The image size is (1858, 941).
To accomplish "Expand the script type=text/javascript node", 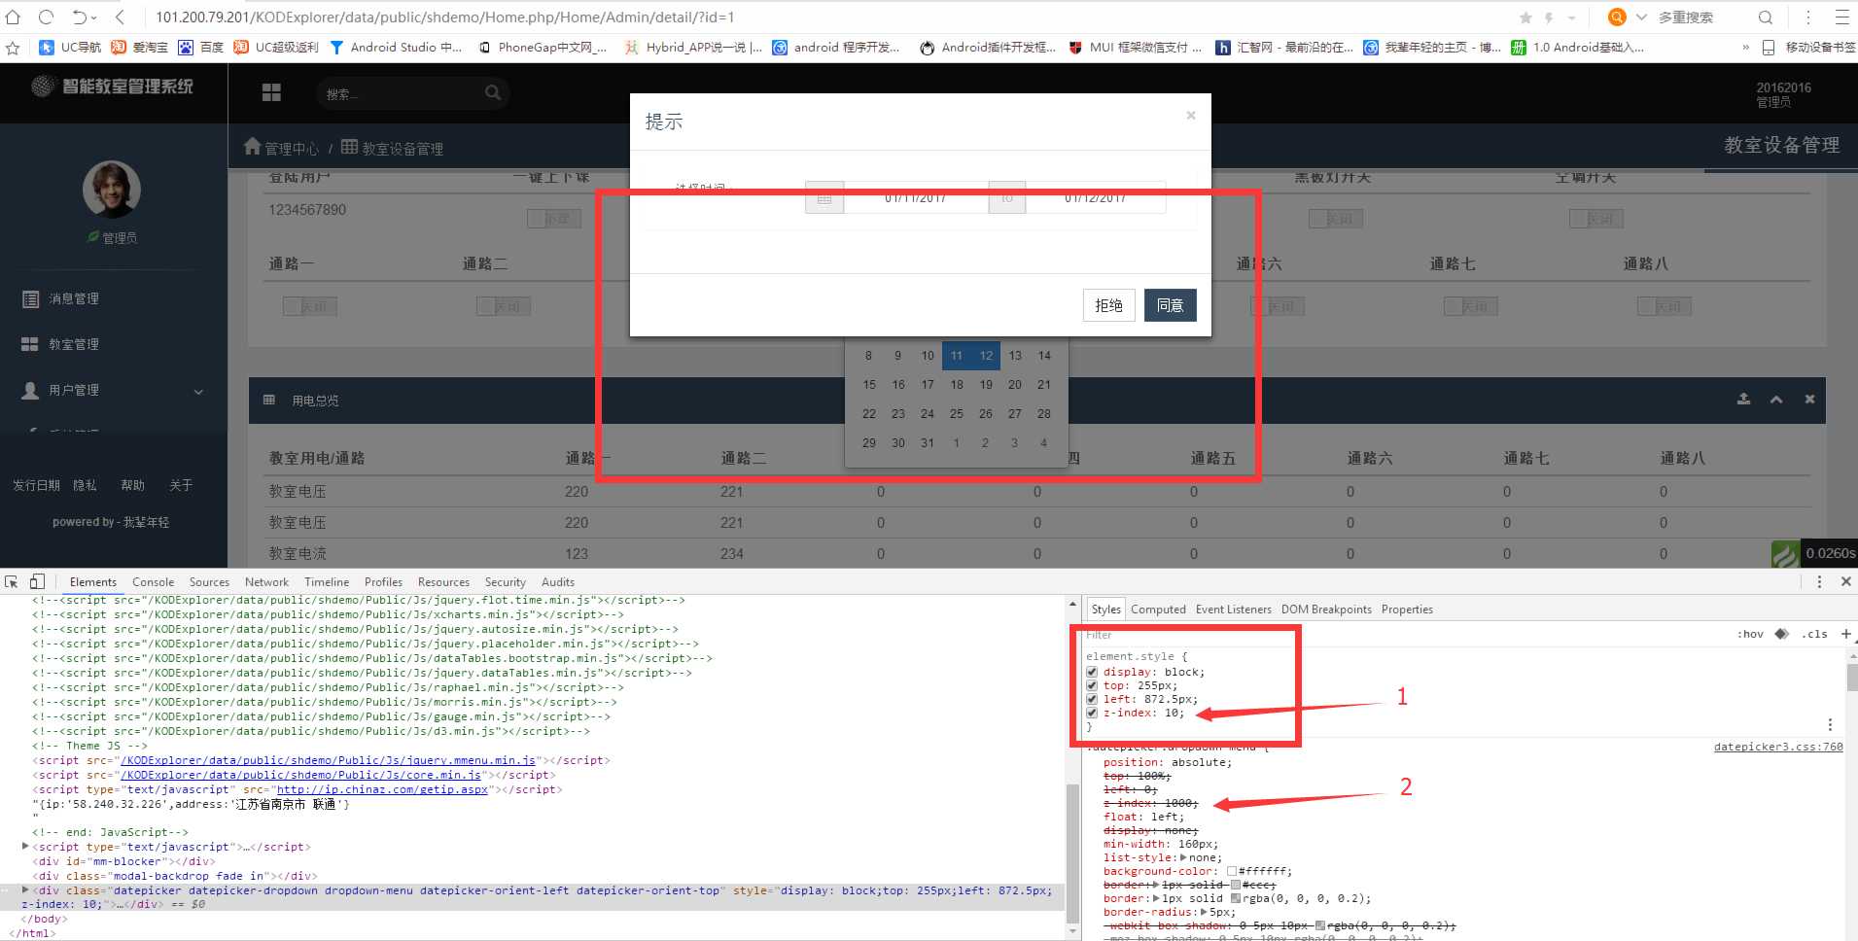I will [25, 847].
